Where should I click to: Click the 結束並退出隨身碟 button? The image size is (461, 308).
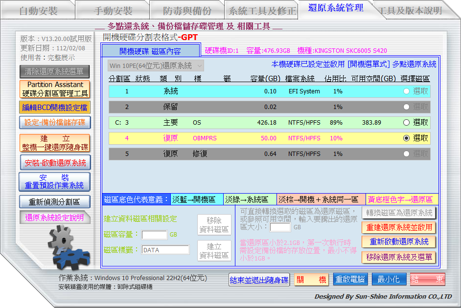(x=259, y=280)
